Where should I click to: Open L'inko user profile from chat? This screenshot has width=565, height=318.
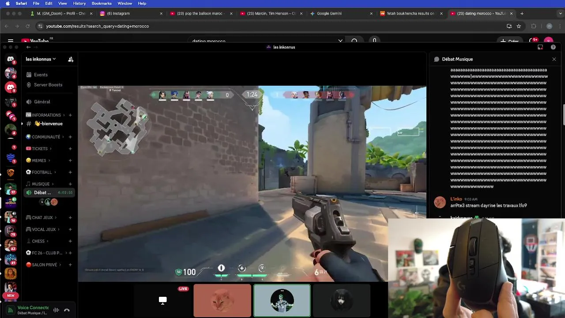point(456,199)
